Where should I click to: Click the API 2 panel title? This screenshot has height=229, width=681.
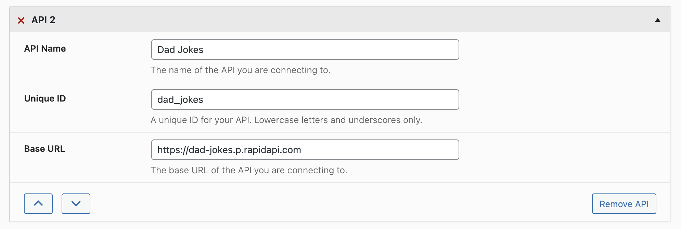43,20
